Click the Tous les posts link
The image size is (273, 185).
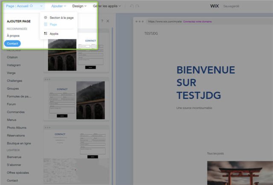pyautogui.click(x=215, y=154)
